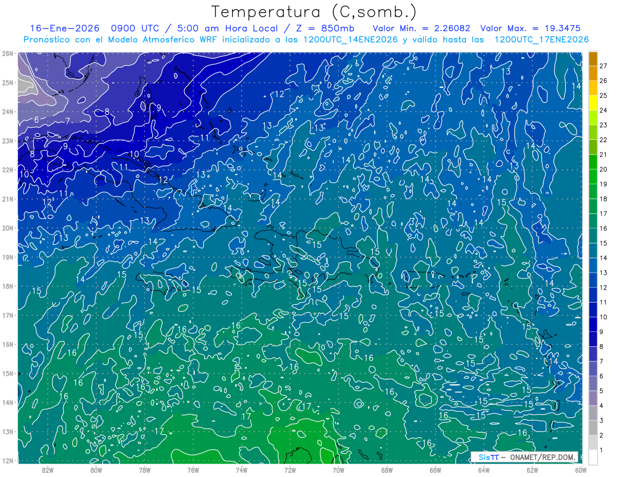Click the color bar value label 3
617x477 pixels.
[602, 420]
